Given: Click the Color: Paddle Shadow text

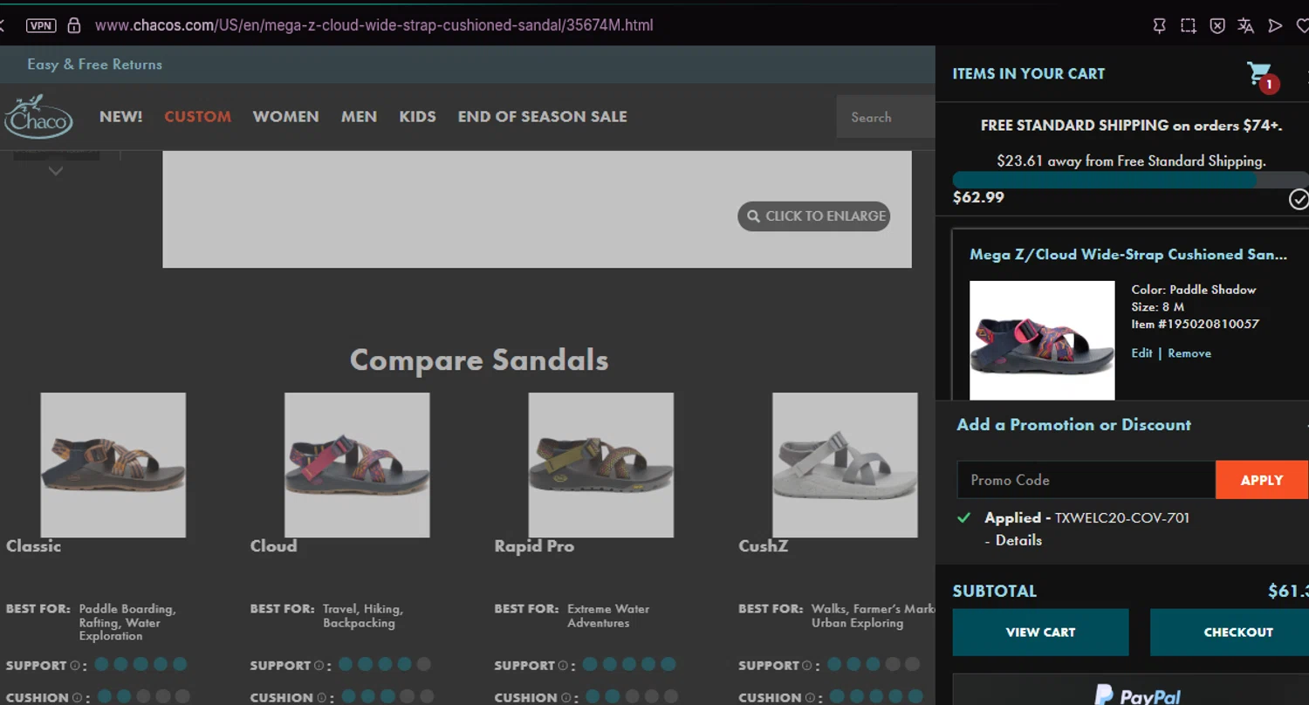Looking at the screenshot, I should tap(1194, 290).
